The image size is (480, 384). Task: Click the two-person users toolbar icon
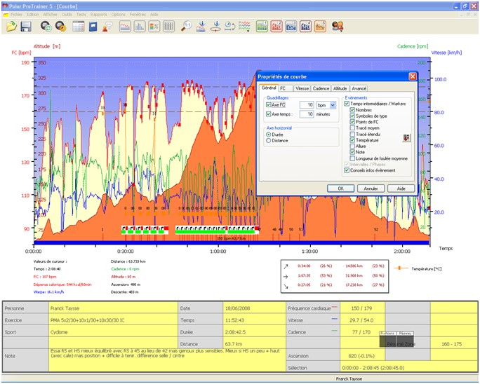(x=338, y=27)
